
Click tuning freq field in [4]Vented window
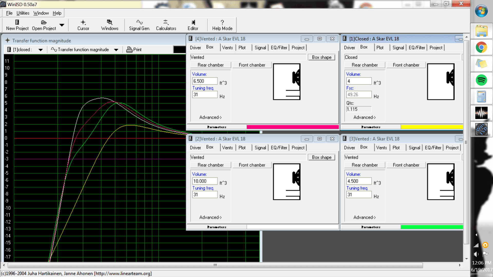[205, 95]
